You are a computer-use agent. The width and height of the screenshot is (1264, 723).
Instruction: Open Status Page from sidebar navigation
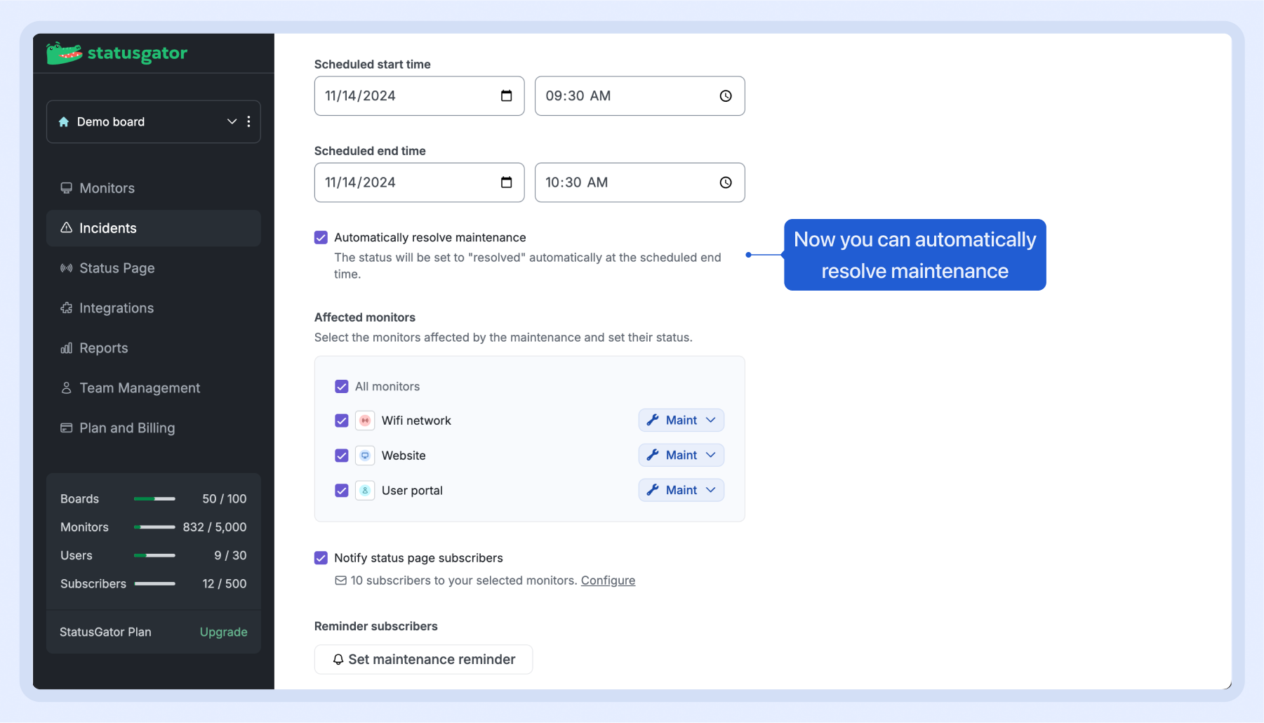[117, 268]
